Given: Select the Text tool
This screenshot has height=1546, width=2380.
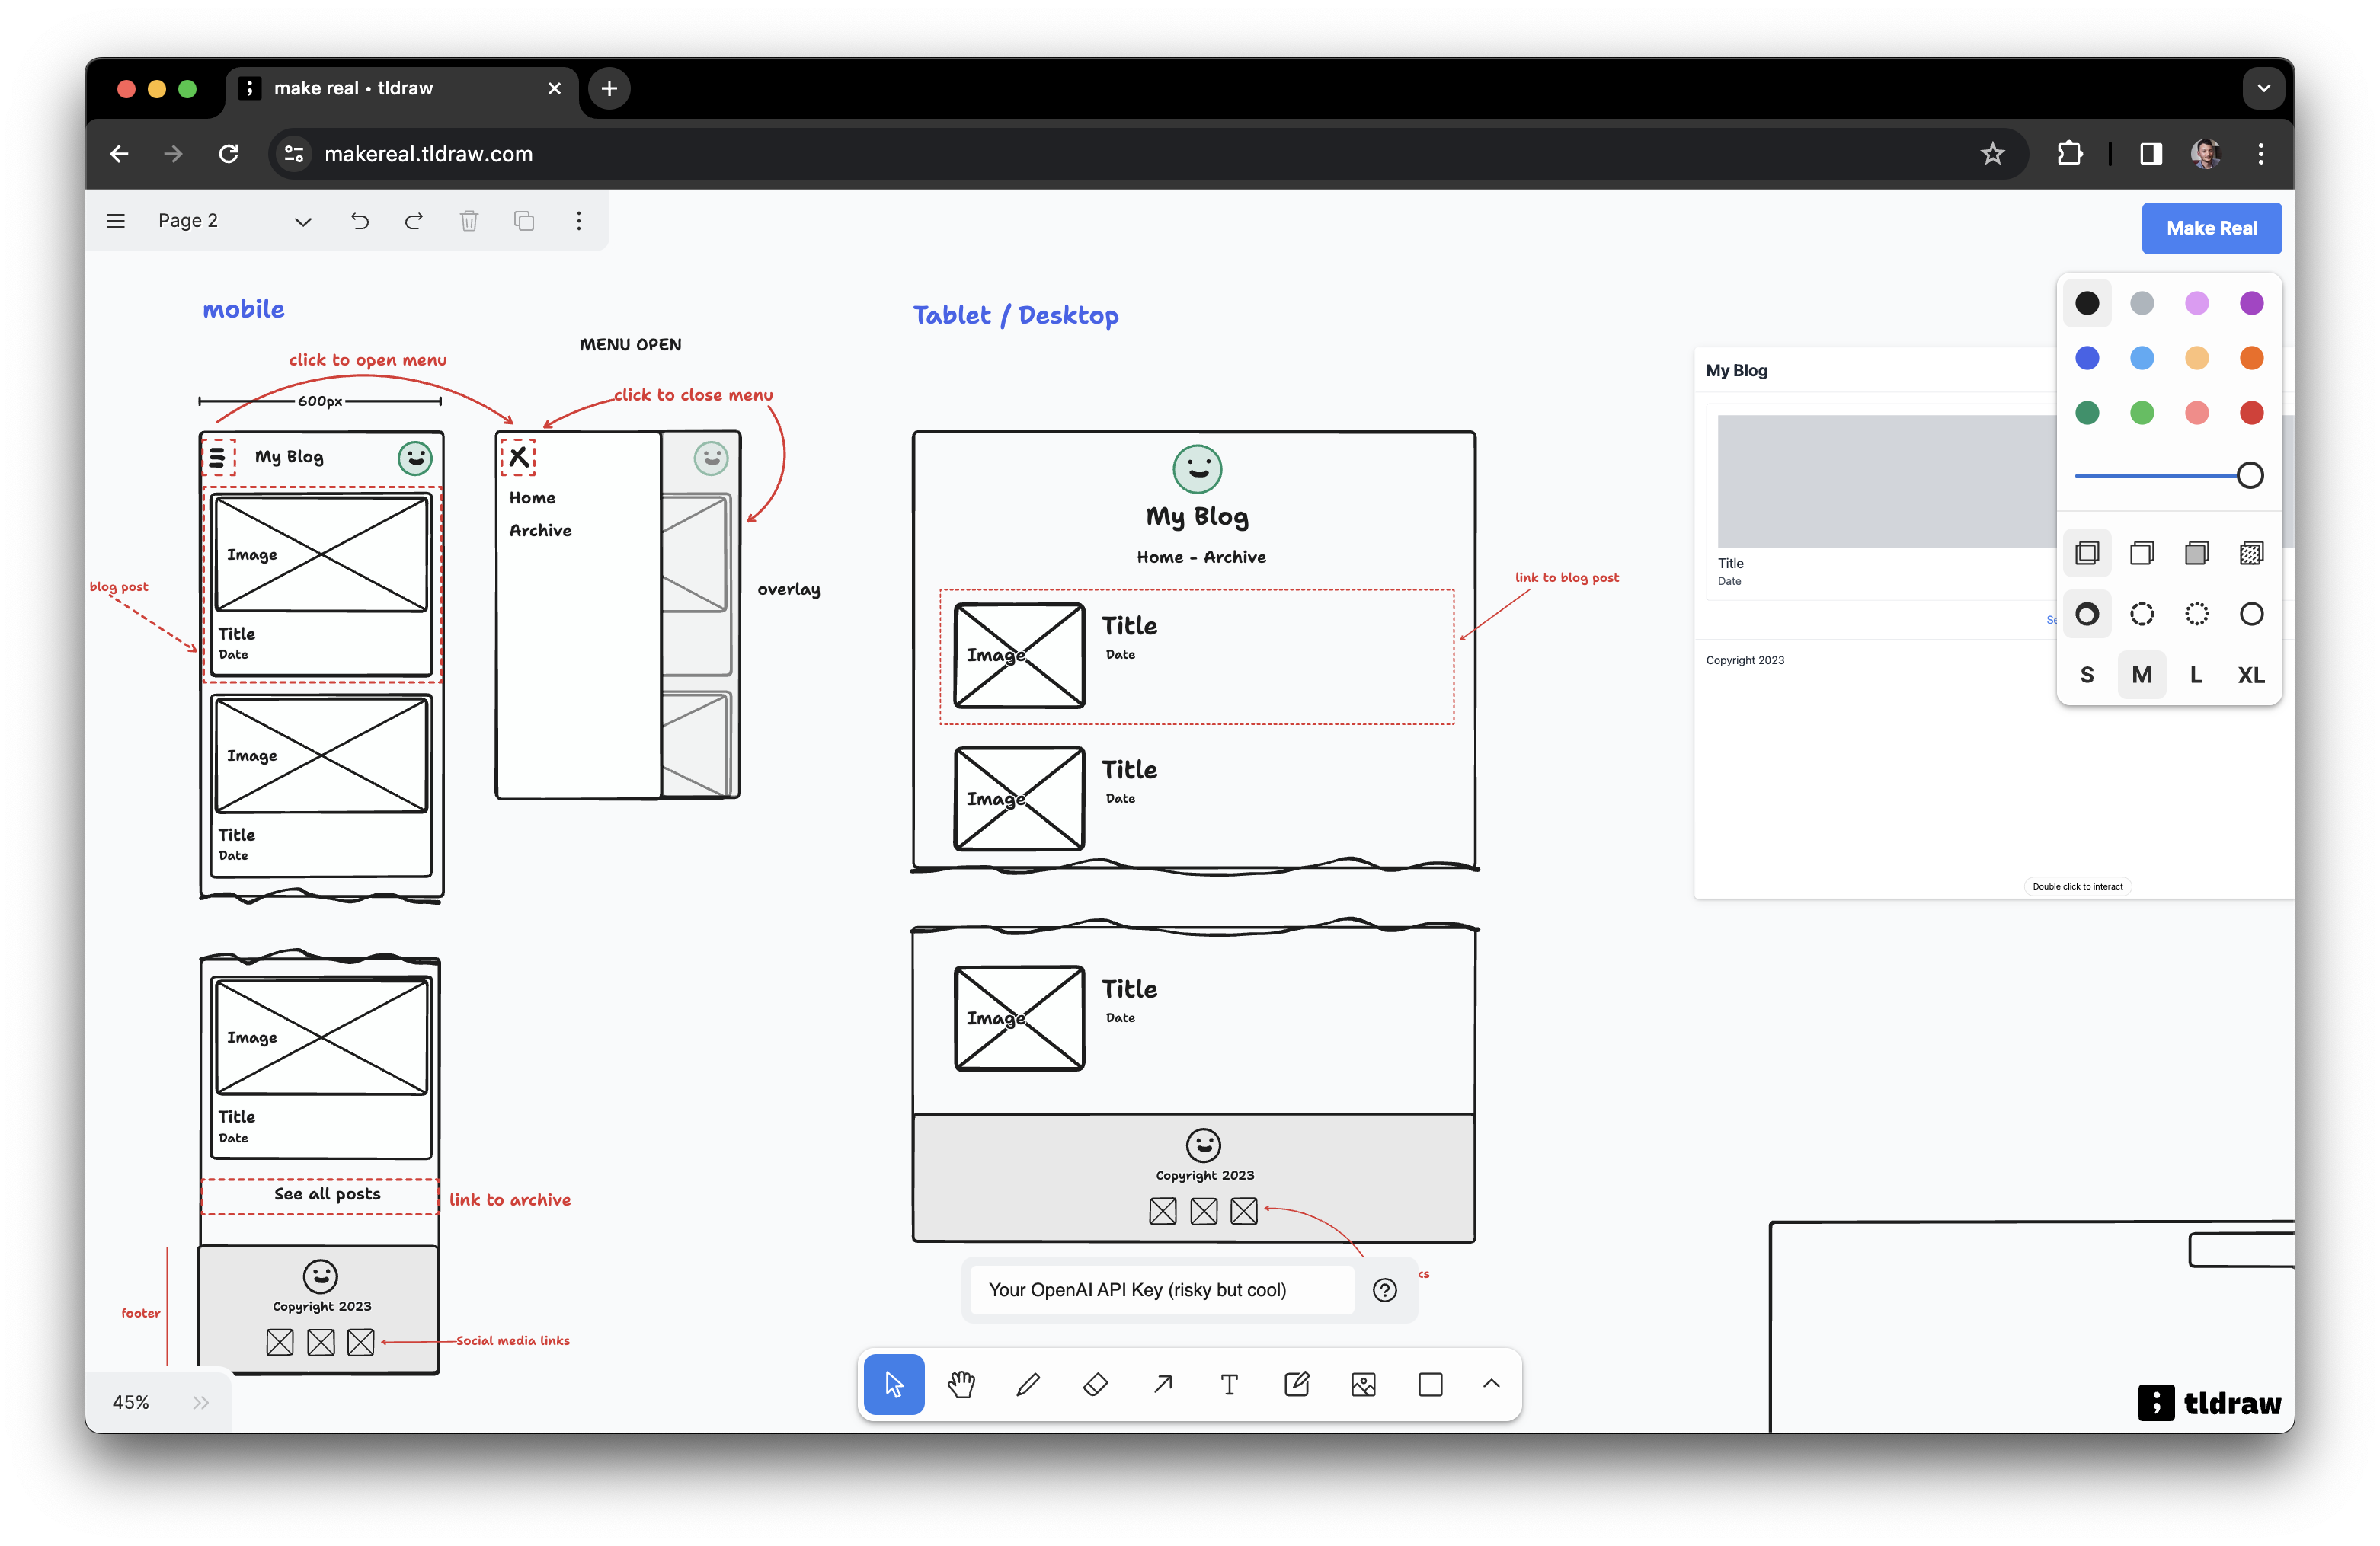Looking at the screenshot, I should pyautogui.click(x=1229, y=1384).
